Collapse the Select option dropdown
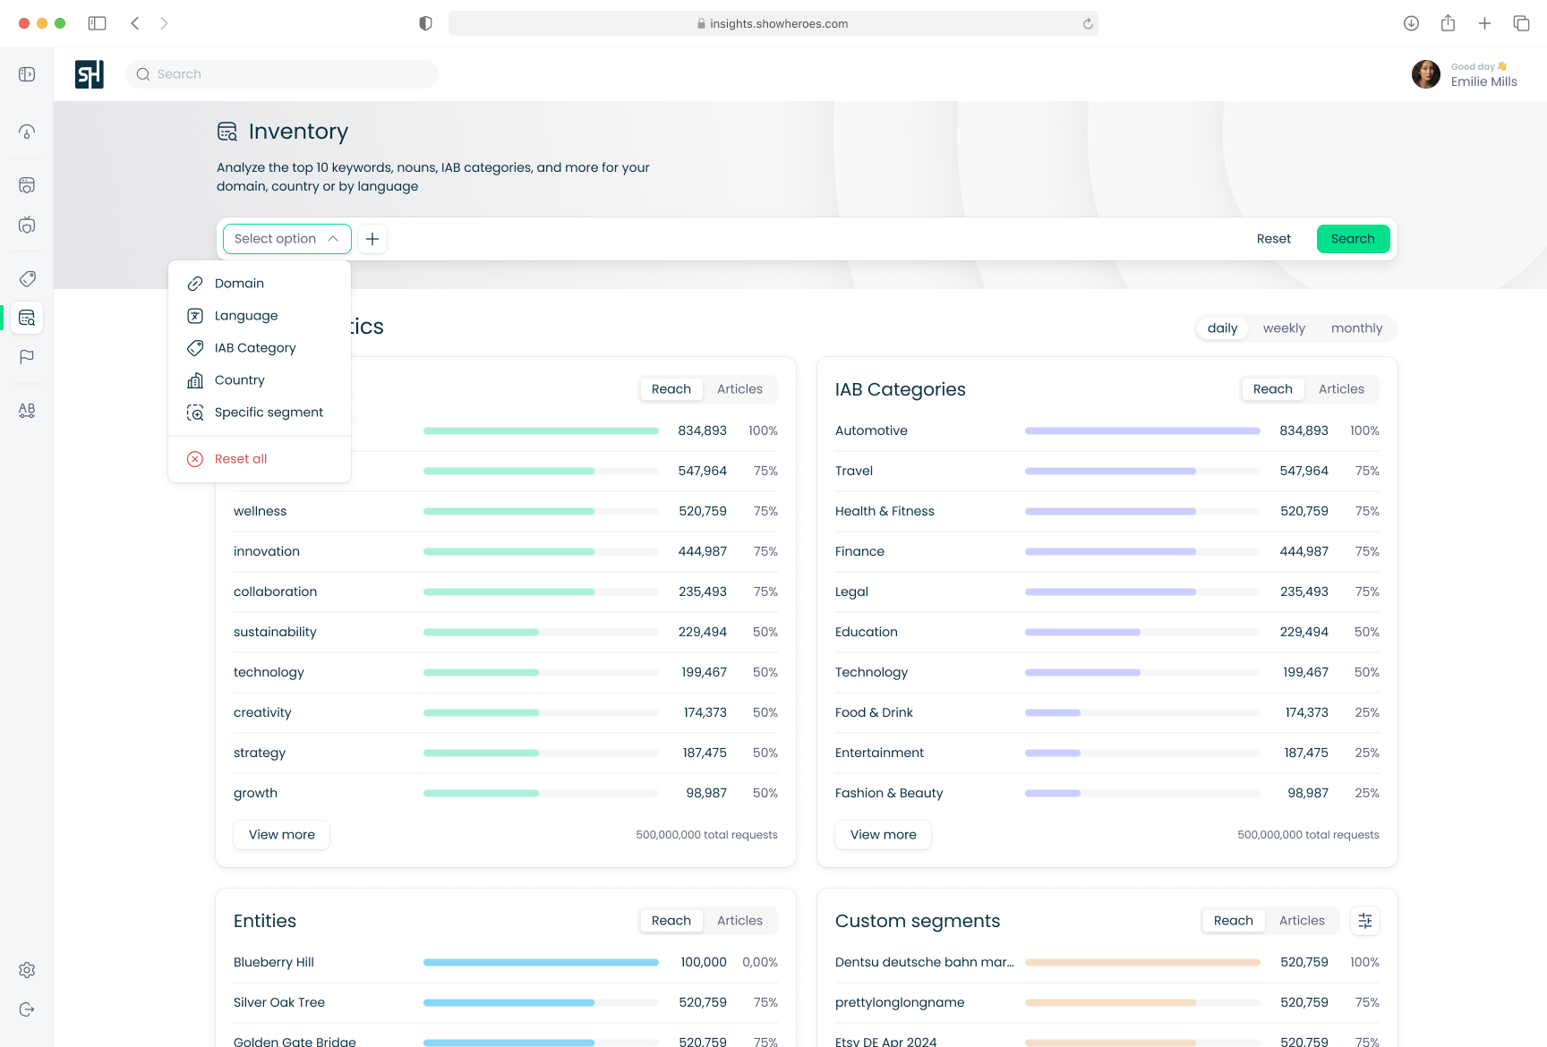The image size is (1547, 1047). pyautogui.click(x=287, y=239)
